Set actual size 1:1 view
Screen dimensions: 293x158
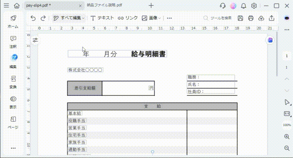click(x=287, y=114)
